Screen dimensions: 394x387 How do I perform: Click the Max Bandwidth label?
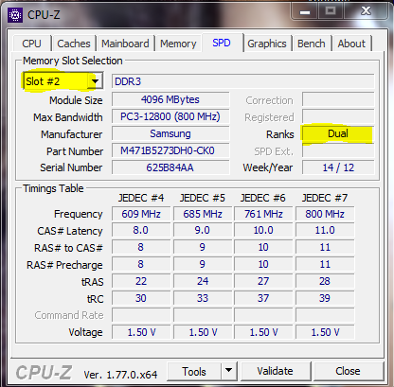(68, 117)
